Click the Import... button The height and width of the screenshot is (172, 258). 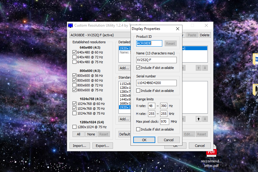pos(79,146)
